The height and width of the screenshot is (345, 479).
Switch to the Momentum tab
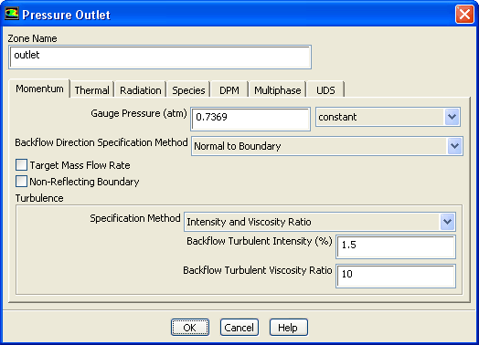tap(39, 89)
